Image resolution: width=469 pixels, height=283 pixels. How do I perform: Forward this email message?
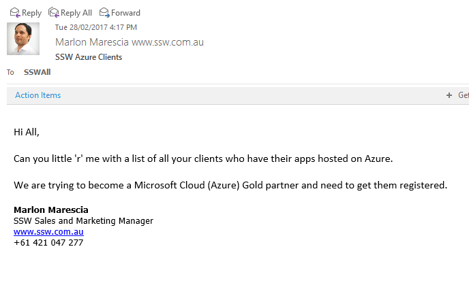click(120, 12)
